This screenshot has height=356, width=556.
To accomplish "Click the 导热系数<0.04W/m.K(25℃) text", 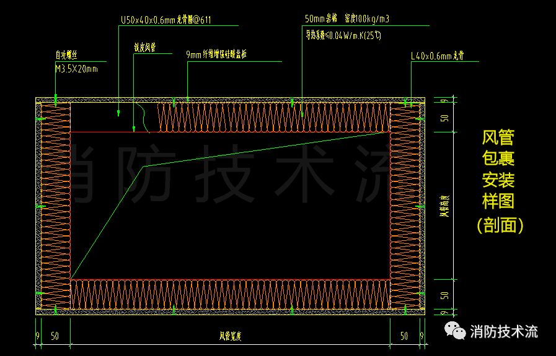I will [342, 36].
